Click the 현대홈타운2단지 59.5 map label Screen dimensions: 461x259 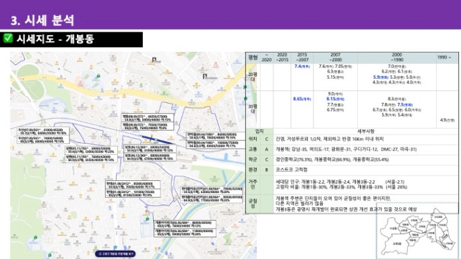pyautogui.click(x=212, y=190)
